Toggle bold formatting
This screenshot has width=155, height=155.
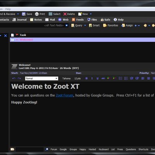tap(86, 78)
